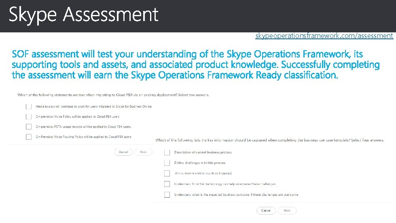Tick 'On-premises Voice Policy' Cloud PBX checkbox
Viewport: 396px width, 223px height.
28,117
